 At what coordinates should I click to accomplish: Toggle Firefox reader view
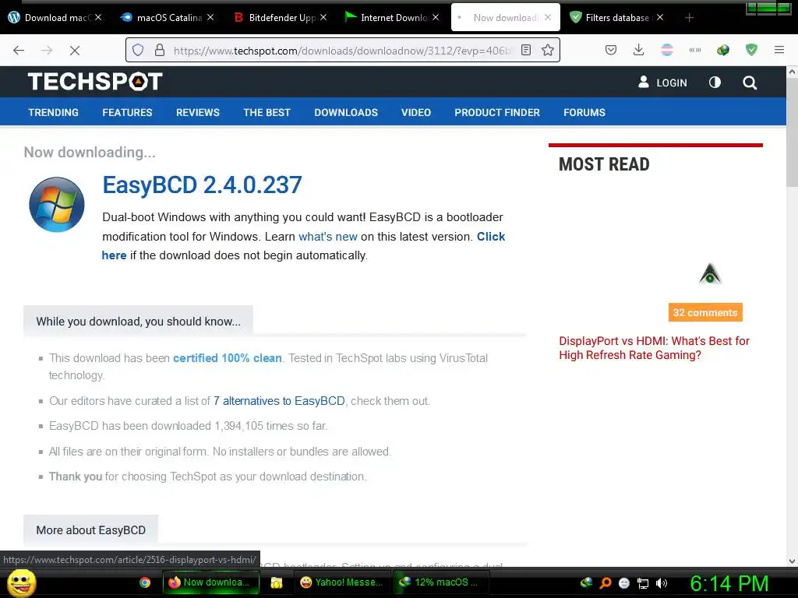pyautogui.click(x=526, y=50)
